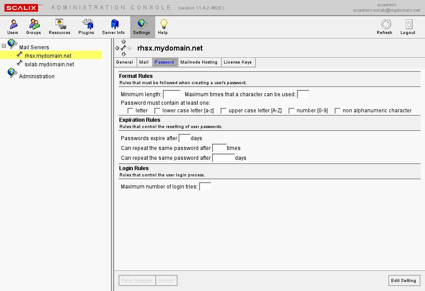
Task: Go to Resources in the toolbar
Action: click(x=59, y=27)
